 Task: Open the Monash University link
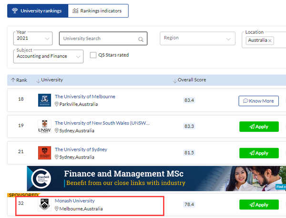point(75,201)
